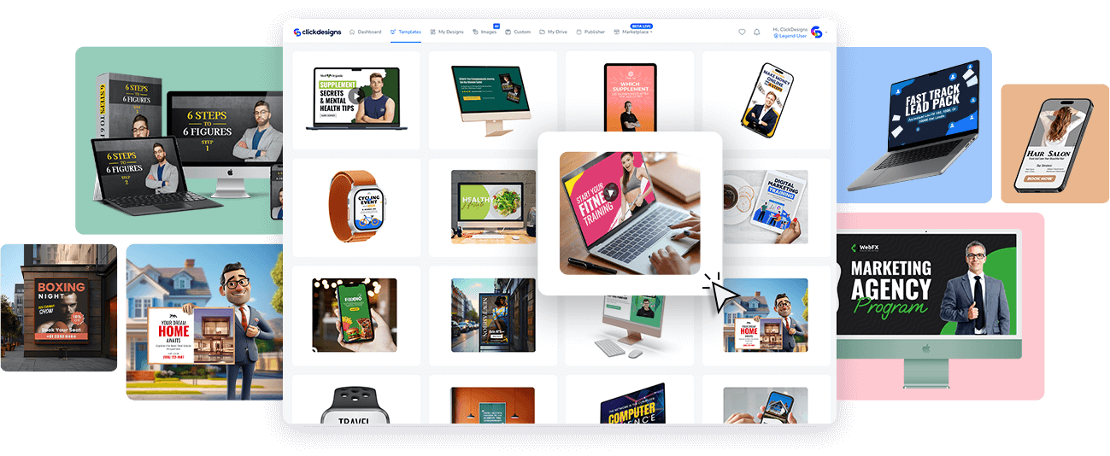Viewport: 1110px width, 456px height.
Task: Switch to the Templates tab
Action: click(x=406, y=32)
